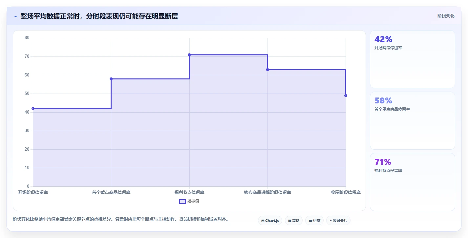468x238 pixels.
Task: Click the x-axis label 福利节点停留率
Action: tap(189, 192)
